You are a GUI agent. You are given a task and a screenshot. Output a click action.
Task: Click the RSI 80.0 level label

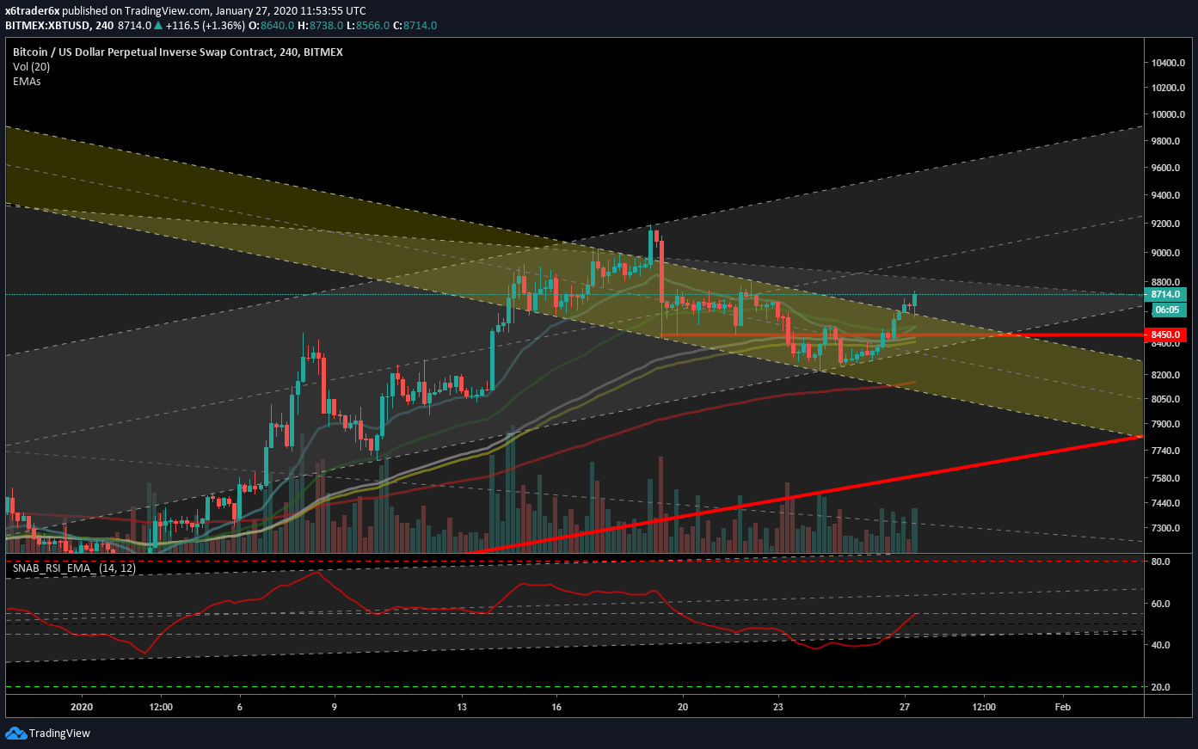pyautogui.click(x=1161, y=562)
